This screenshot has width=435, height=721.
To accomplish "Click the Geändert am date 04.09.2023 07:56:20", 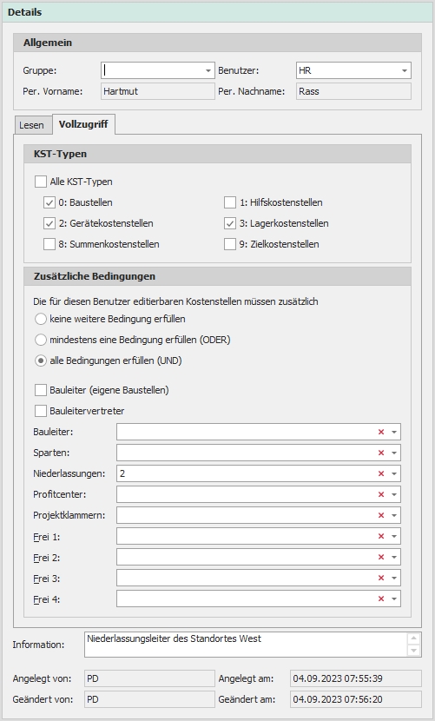I will coord(356,699).
